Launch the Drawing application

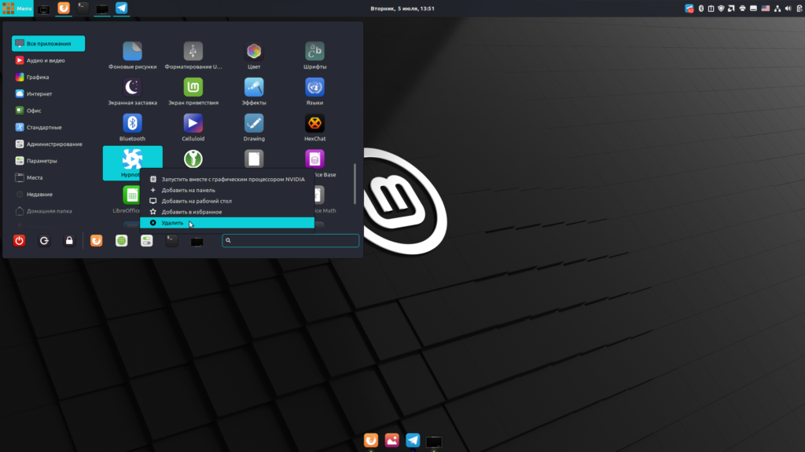pyautogui.click(x=254, y=124)
